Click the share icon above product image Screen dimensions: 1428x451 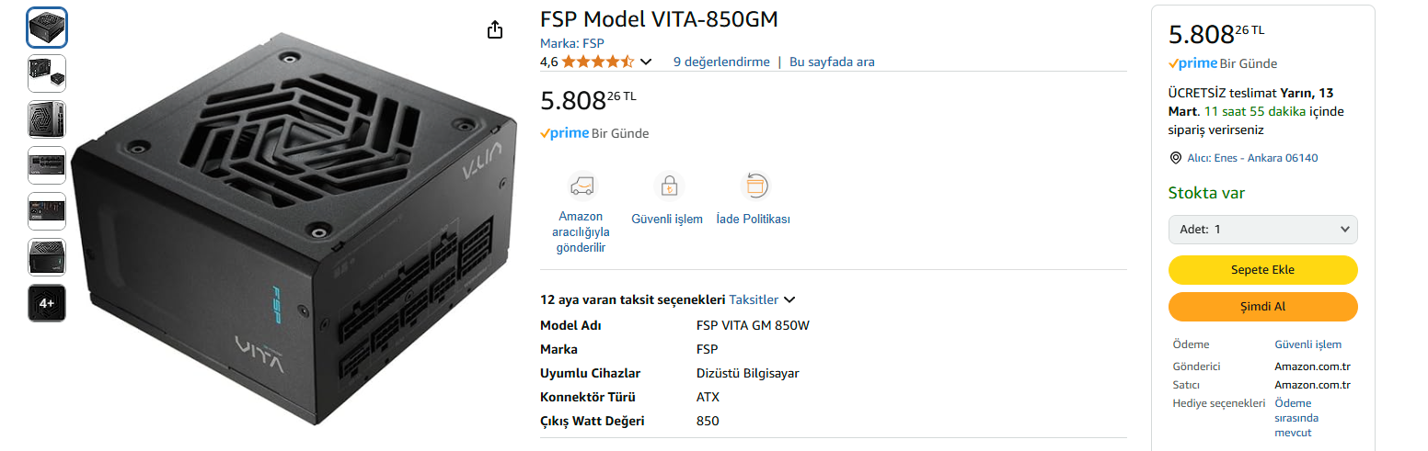[x=495, y=29]
